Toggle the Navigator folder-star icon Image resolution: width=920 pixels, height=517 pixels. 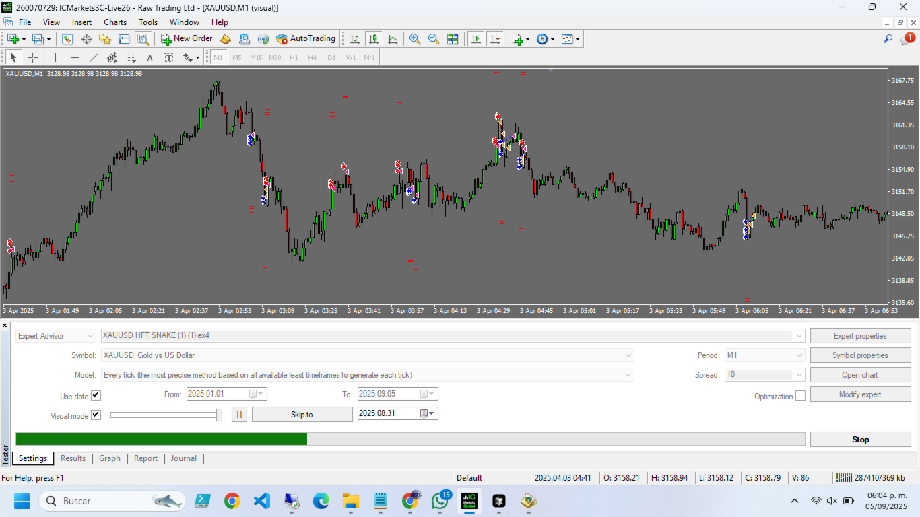pyautogui.click(x=105, y=39)
